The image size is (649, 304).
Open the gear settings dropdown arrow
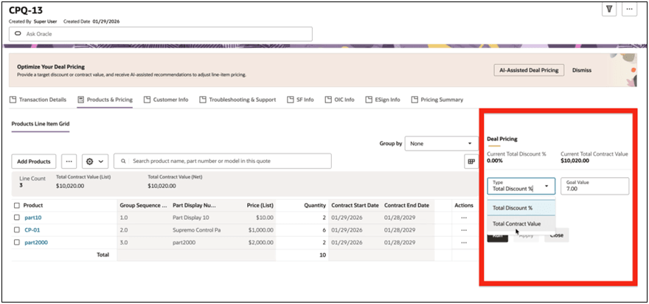pyautogui.click(x=100, y=162)
